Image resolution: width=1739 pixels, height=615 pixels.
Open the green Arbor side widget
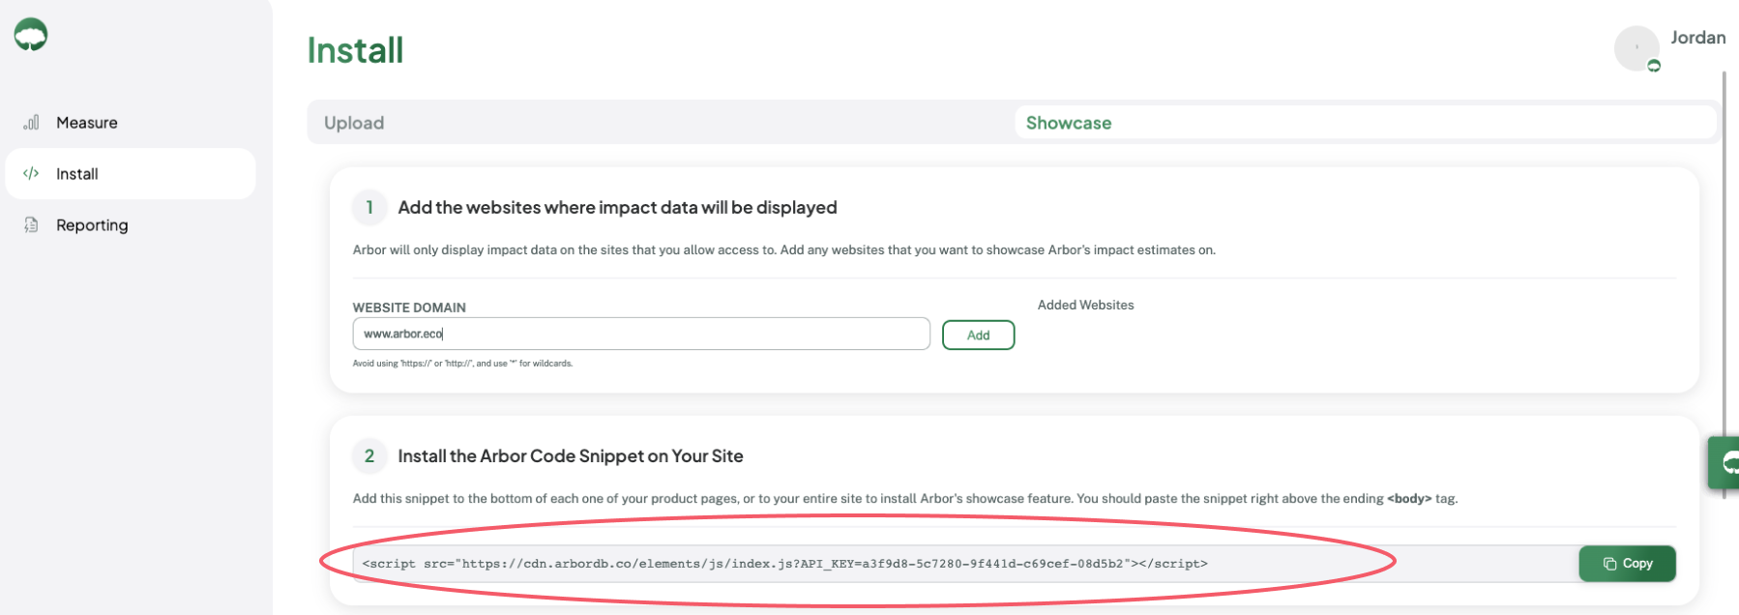[1724, 462]
